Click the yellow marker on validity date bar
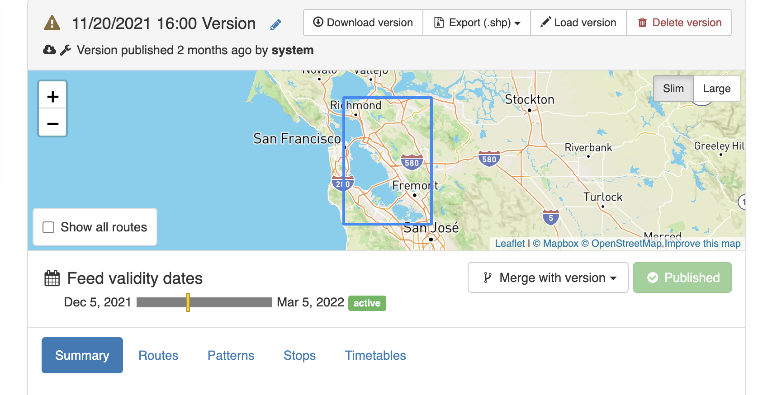 pyautogui.click(x=188, y=302)
